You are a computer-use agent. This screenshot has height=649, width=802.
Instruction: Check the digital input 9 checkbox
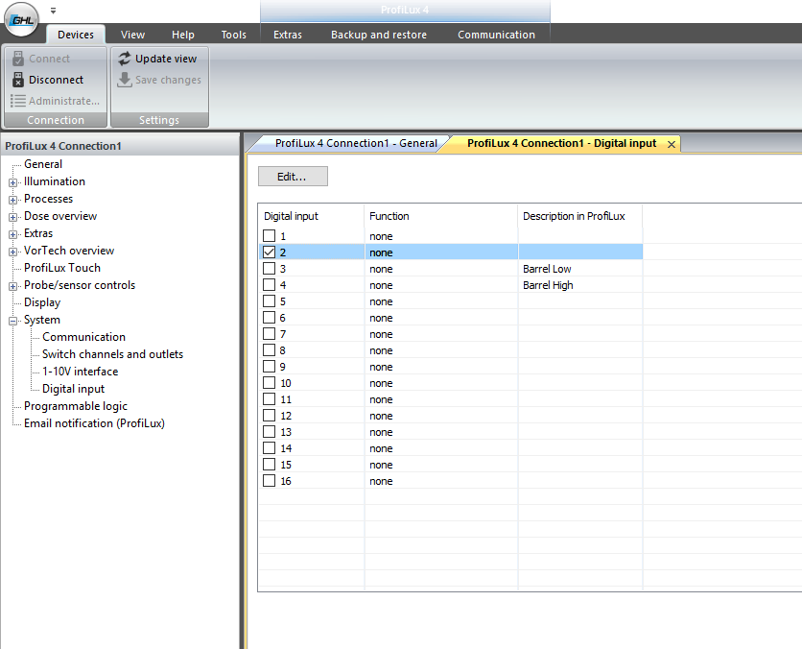tap(269, 367)
